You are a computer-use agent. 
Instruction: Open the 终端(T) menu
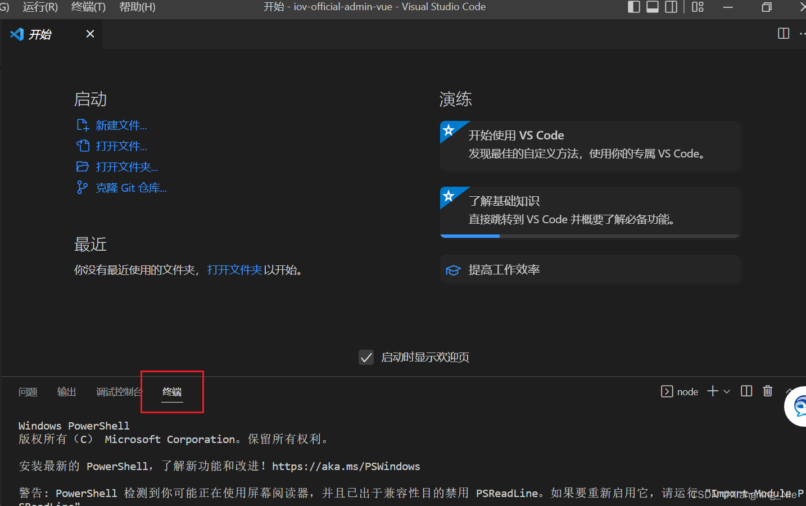click(x=88, y=7)
